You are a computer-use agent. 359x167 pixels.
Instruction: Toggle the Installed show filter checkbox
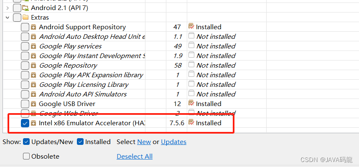[80, 142]
